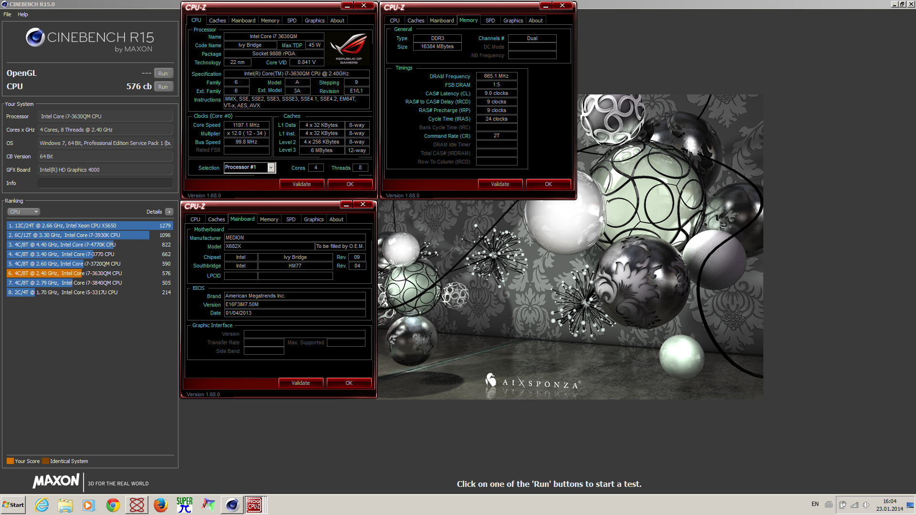Click the Cinebench R15 logo sphere
This screenshot has height=515, width=916.
click(x=35, y=37)
